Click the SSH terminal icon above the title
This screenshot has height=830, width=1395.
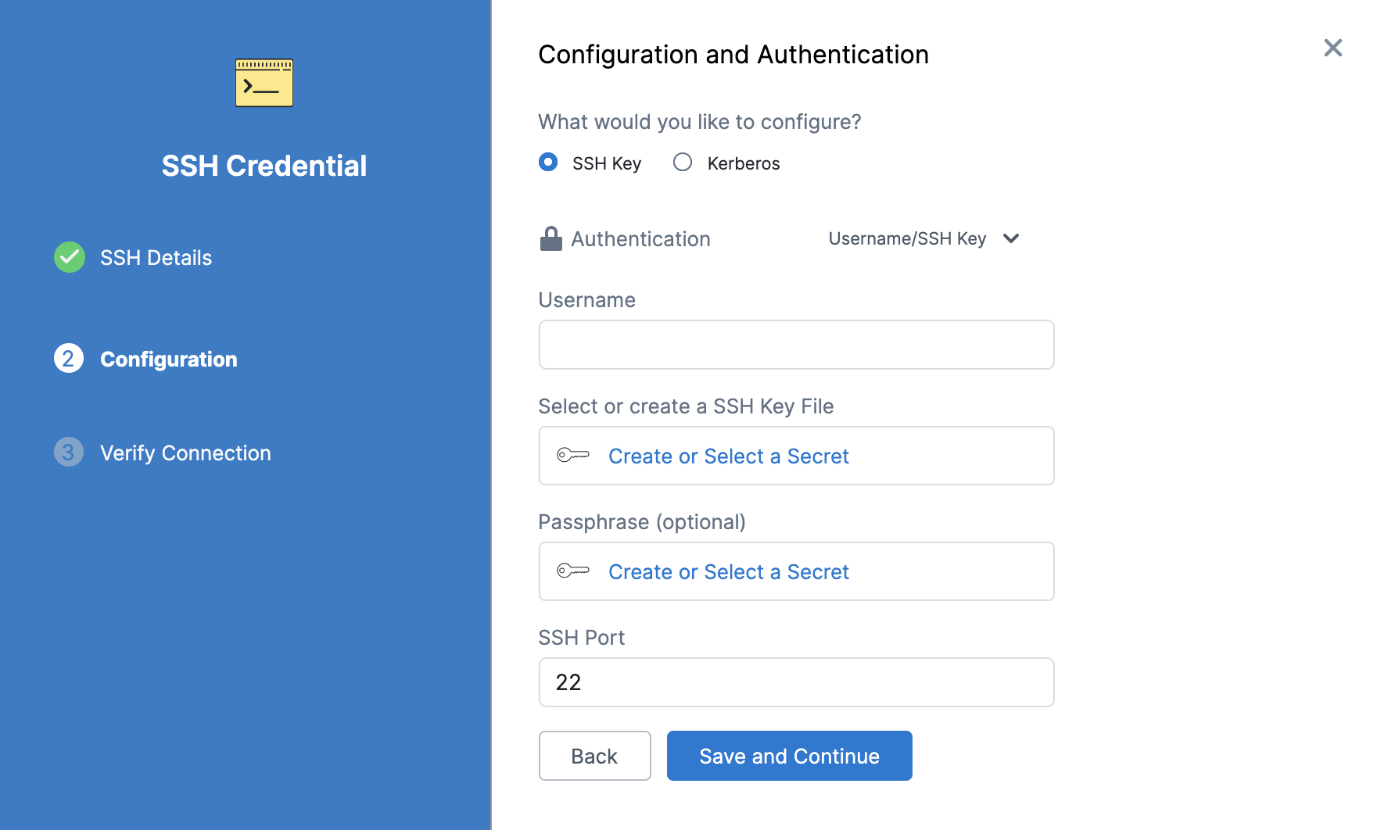coord(264,81)
